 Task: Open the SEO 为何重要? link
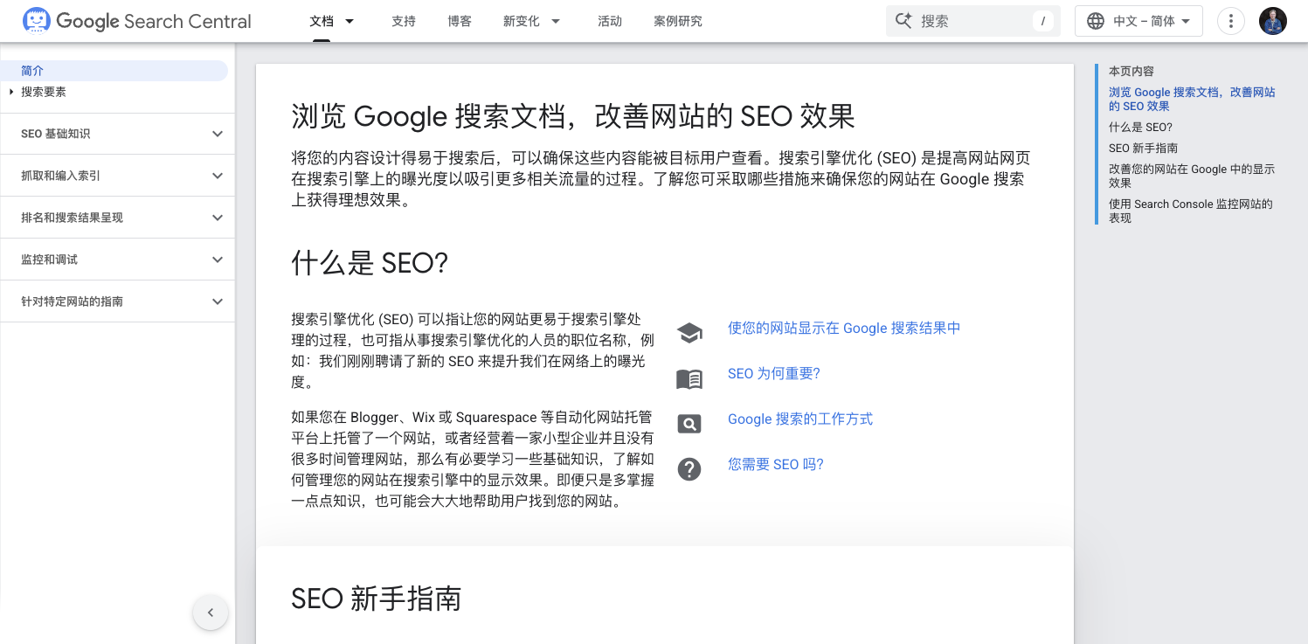[774, 373]
